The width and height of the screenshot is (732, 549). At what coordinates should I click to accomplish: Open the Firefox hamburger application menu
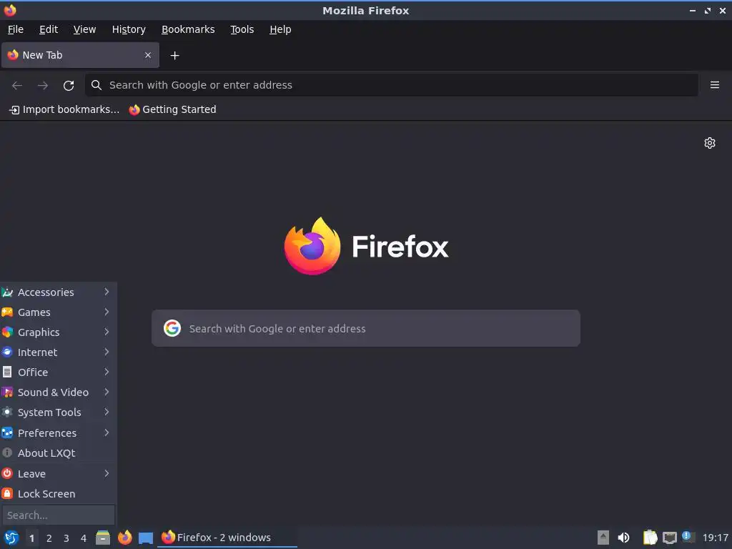(x=714, y=85)
